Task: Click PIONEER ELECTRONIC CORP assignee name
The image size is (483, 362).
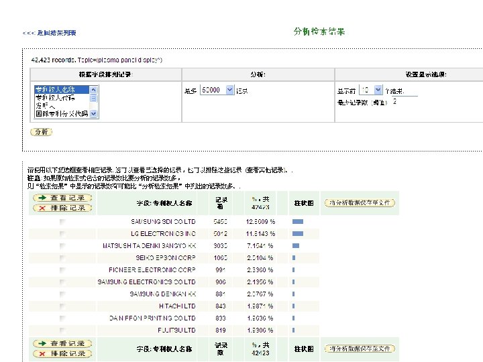Action: coord(152,269)
